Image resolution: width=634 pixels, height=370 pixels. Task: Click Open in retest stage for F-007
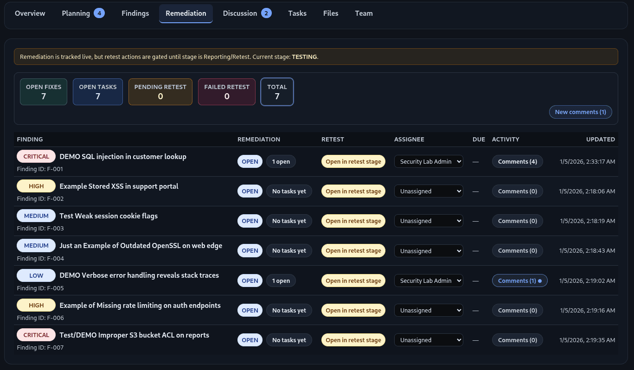pyautogui.click(x=353, y=340)
